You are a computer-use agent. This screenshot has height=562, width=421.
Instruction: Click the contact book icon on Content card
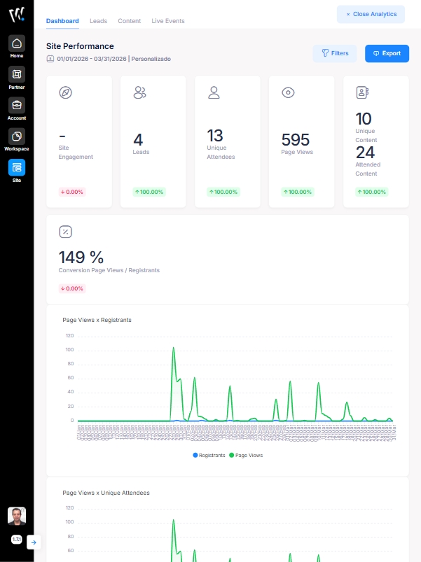click(x=362, y=92)
